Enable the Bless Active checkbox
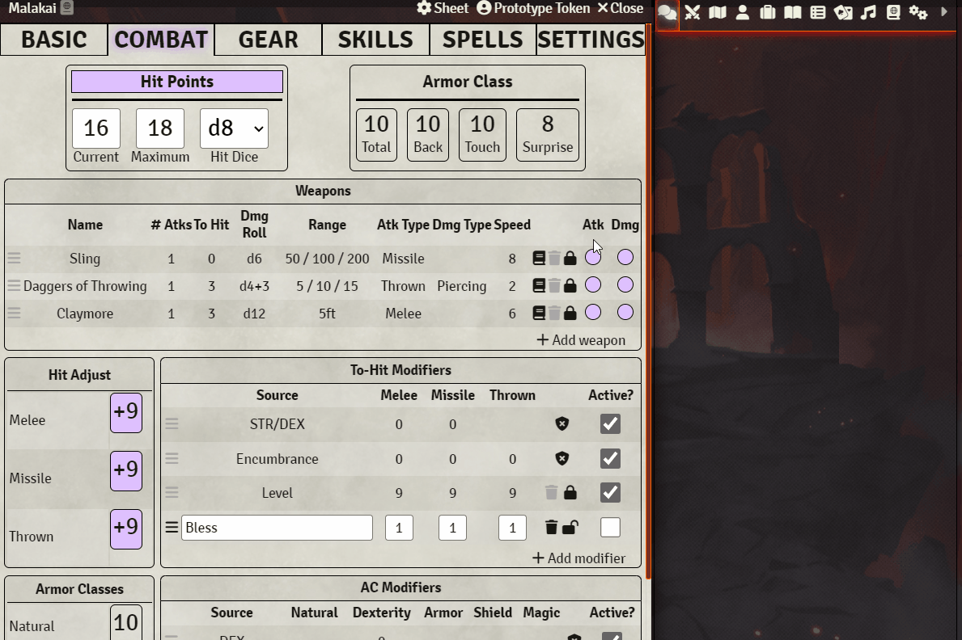This screenshot has width=962, height=640. tap(610, 527)
